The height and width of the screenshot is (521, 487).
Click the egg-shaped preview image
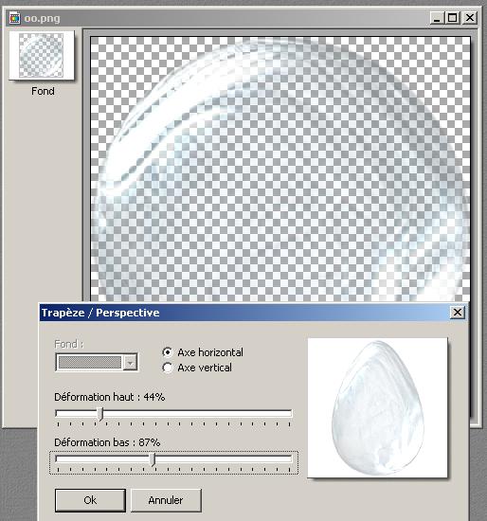377,407
